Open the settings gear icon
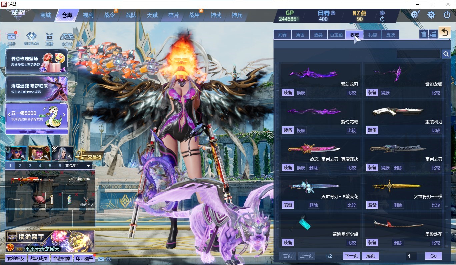This screenshot has width=456, height=265. point(431,15)
